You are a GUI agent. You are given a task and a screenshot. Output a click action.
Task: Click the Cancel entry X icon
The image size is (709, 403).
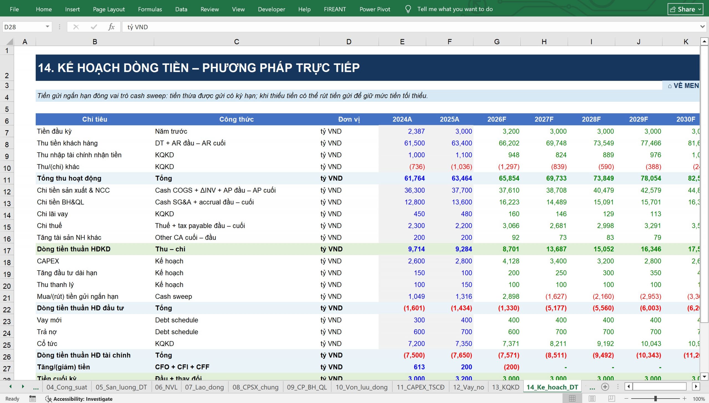coord(76,27)
